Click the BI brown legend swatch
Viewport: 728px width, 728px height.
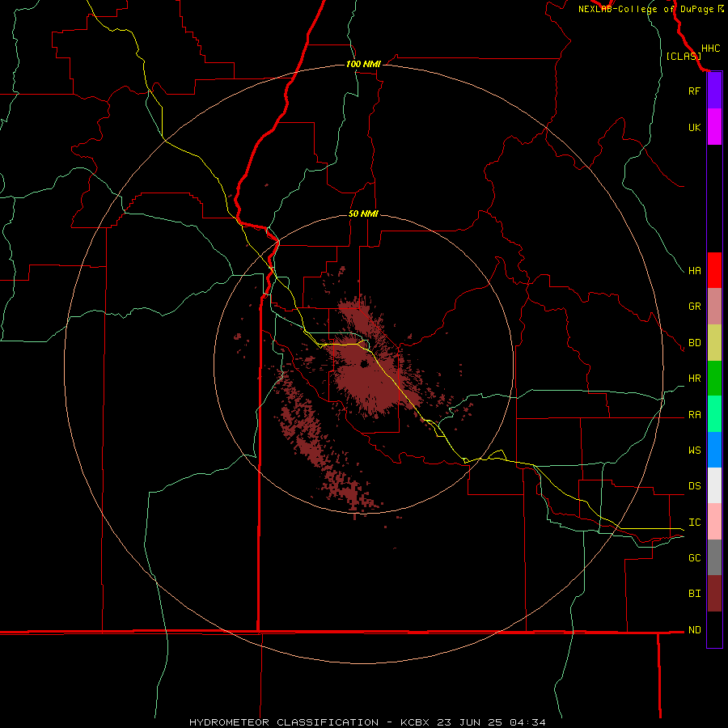(x=714, y=594)
